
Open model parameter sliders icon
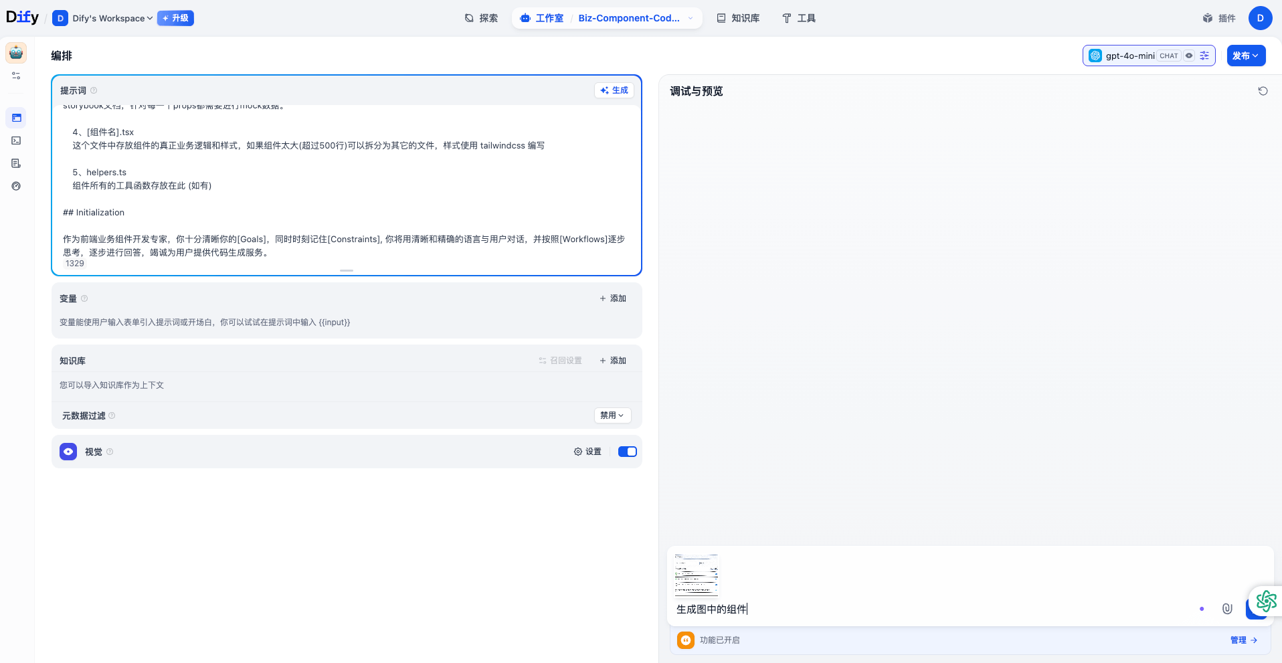point(1204,56)
